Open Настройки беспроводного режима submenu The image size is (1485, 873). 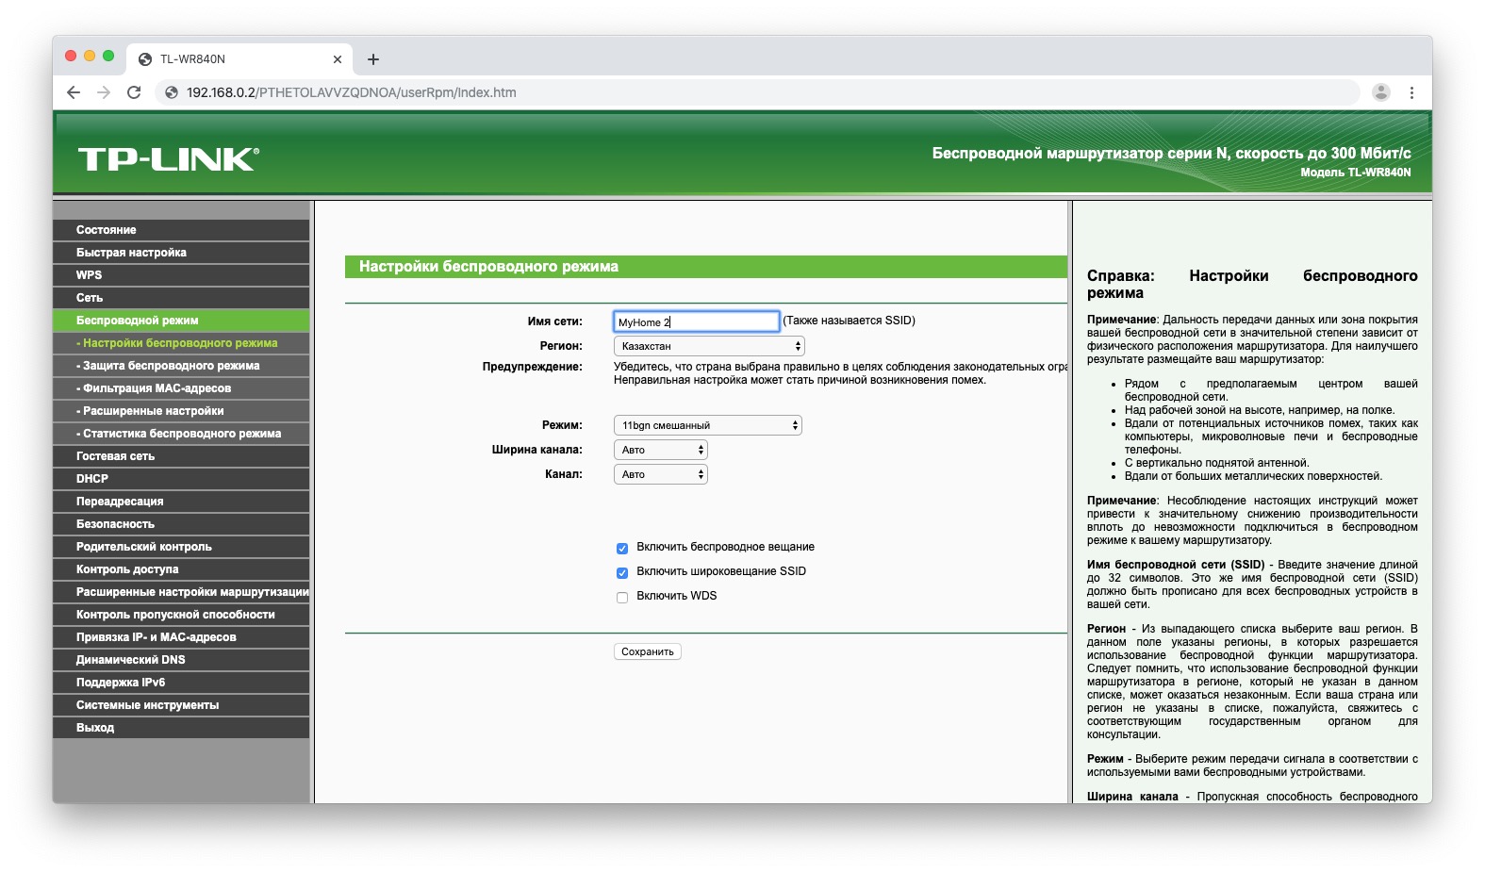click(x=181, y=343)
